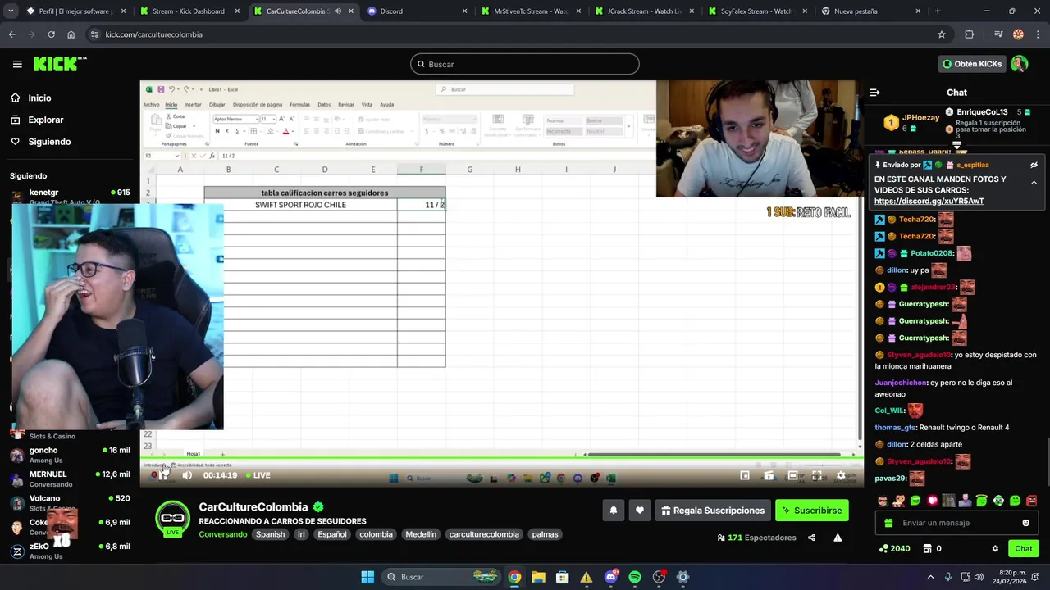
Task: Open CarCultureColombia channel name link
Action: click(x=253, y=507)
